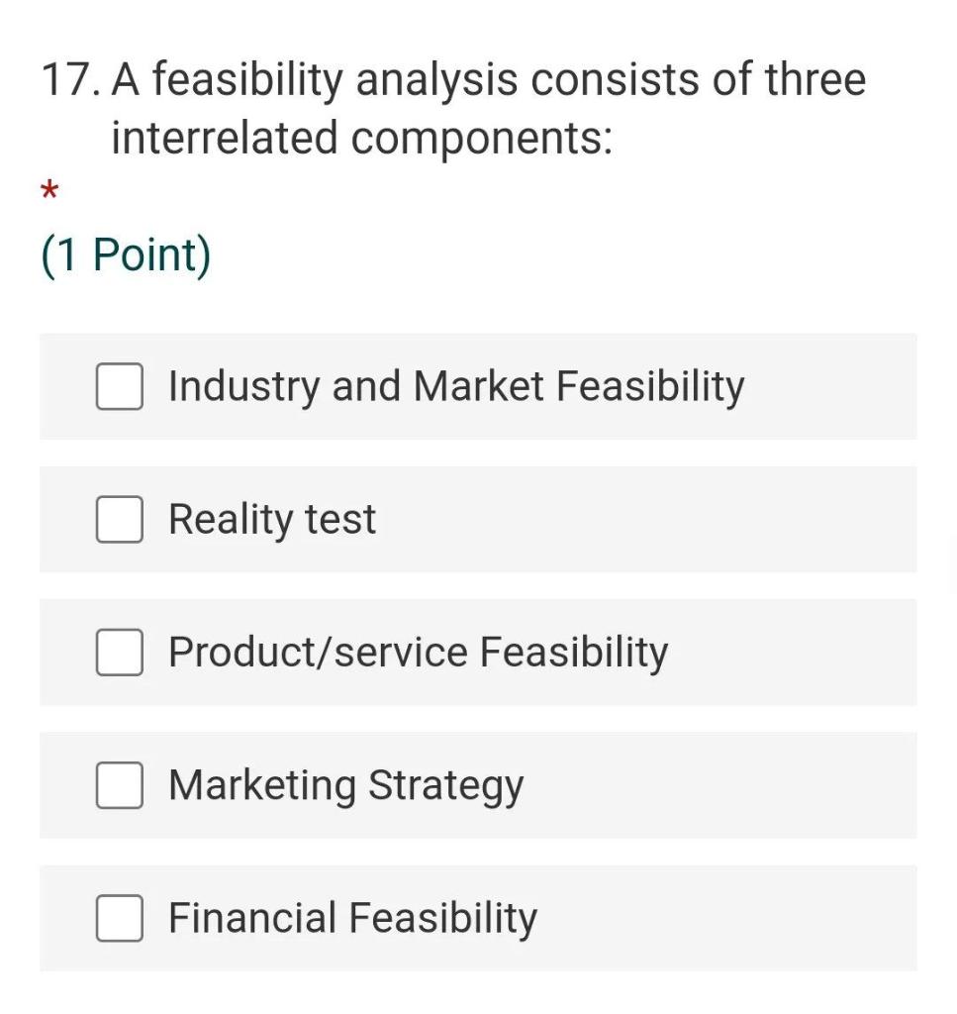Click the "Marketing Strategy" label text
Image resolution: width=957 pixels, height=1014 pixels.
tap(345, 785)
